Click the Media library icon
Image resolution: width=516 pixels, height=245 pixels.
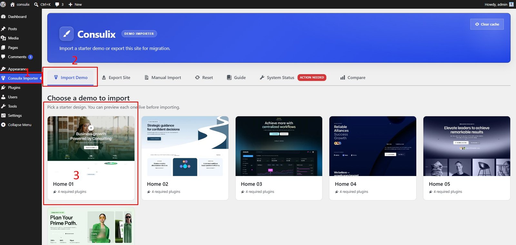click(4, 38)
